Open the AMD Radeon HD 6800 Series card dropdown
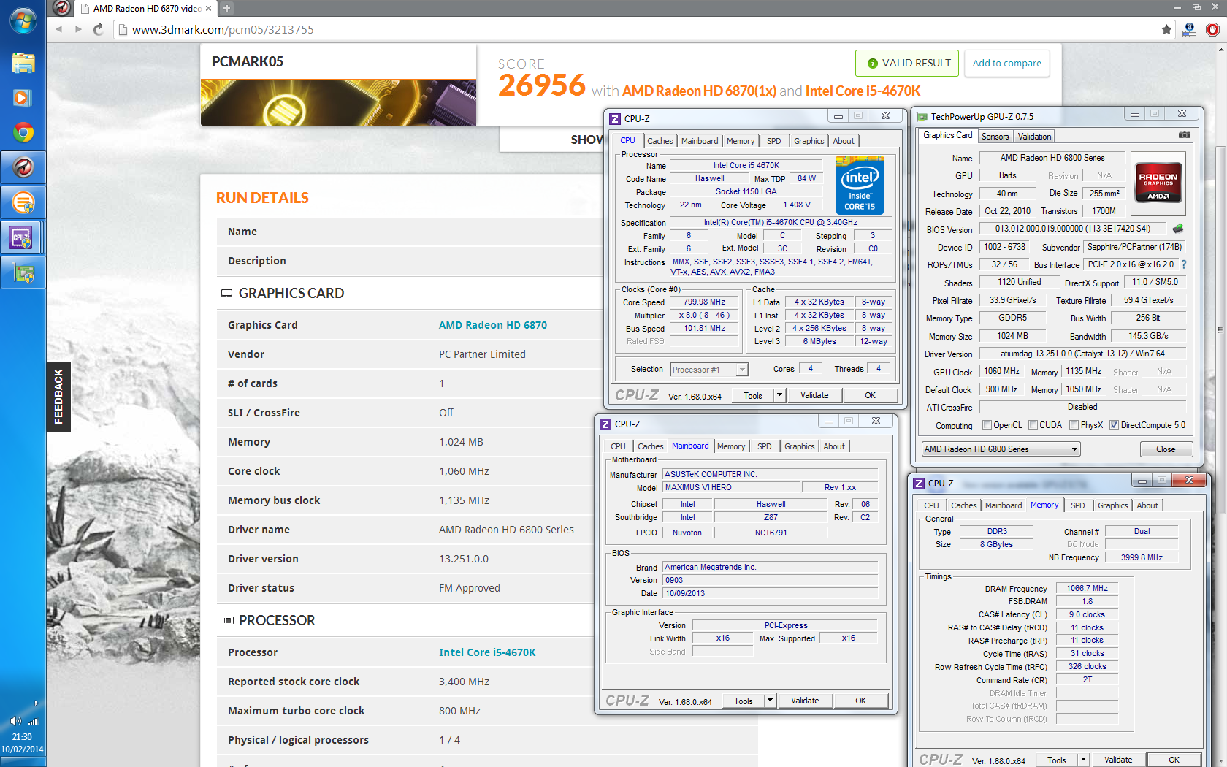Image resolution: width=1227 pixels, height=767 pixels. [x=1001, y=449]
